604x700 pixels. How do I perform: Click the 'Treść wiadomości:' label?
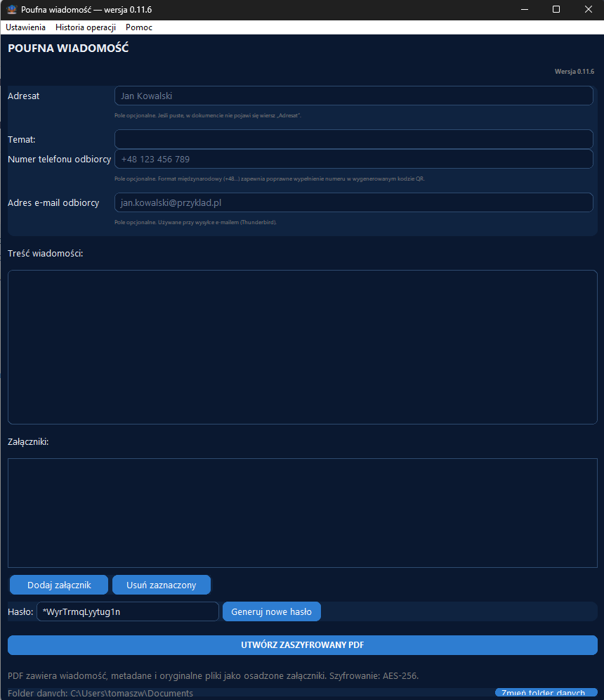pyautogui.click(x=46, y=254)
